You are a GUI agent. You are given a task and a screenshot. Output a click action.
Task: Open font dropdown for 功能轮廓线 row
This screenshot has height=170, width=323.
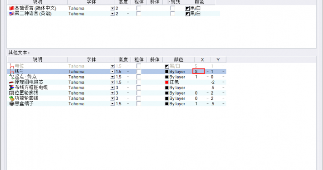pos(112,98)
